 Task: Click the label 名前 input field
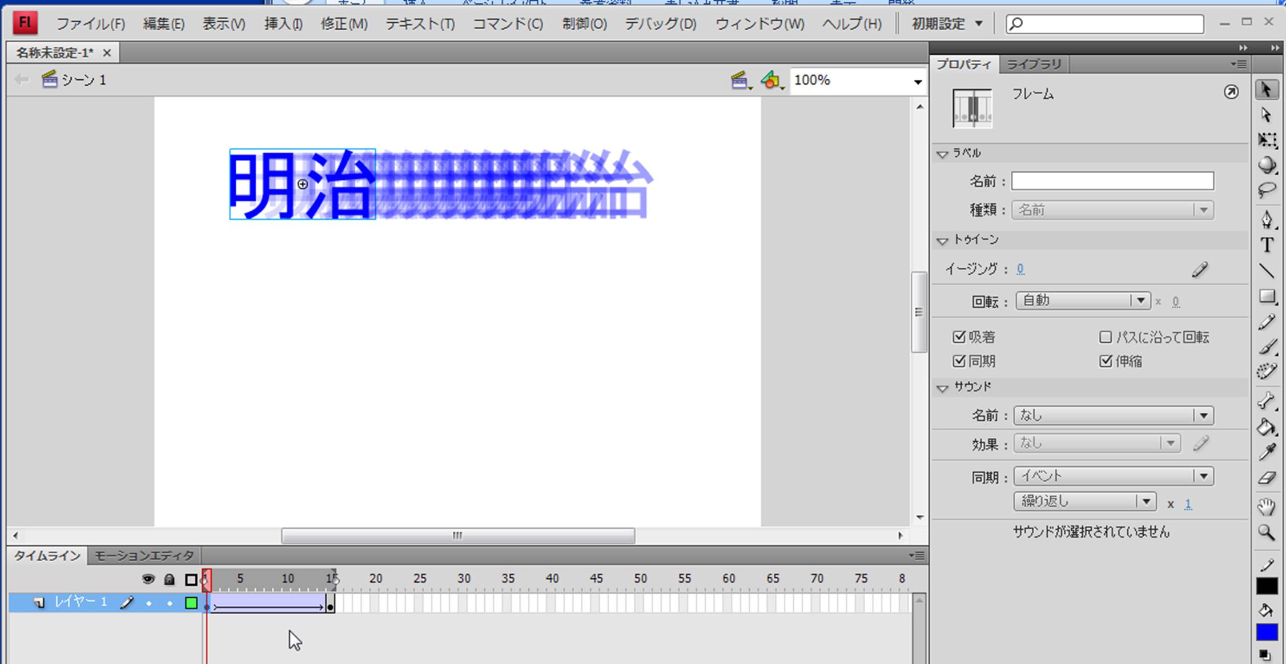coord(1112,181)
